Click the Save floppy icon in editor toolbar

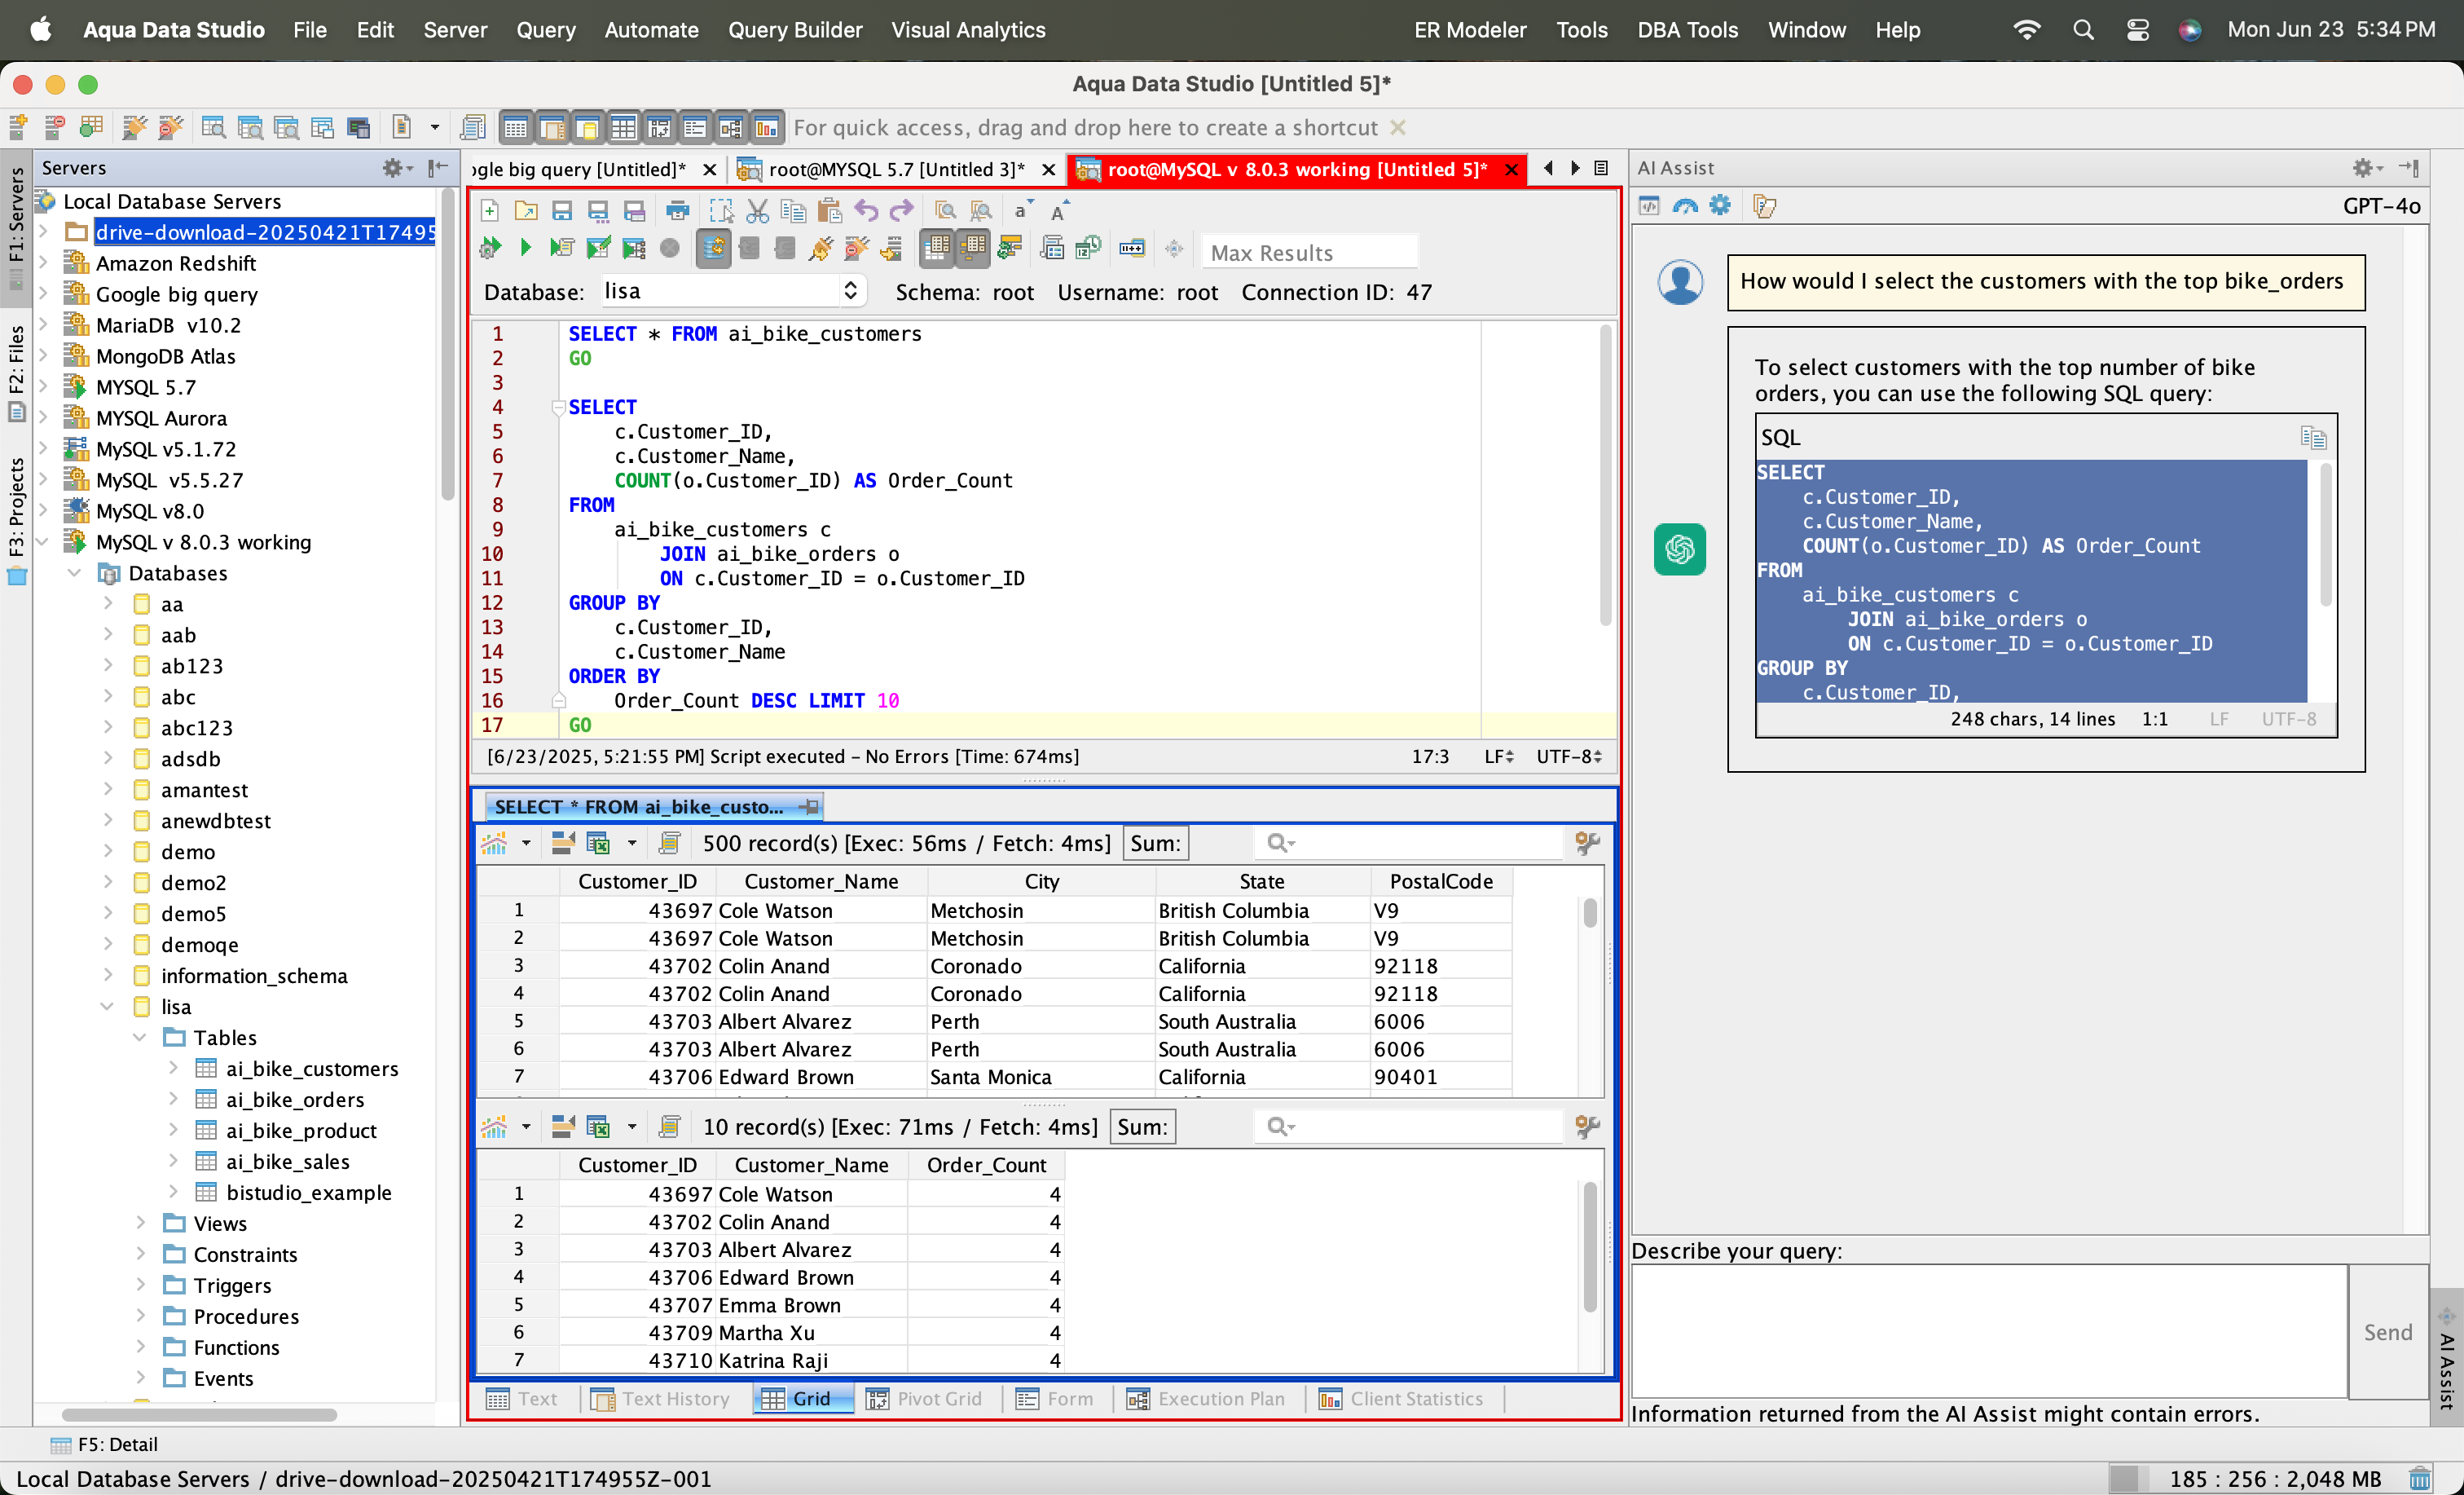pos(562,210)
